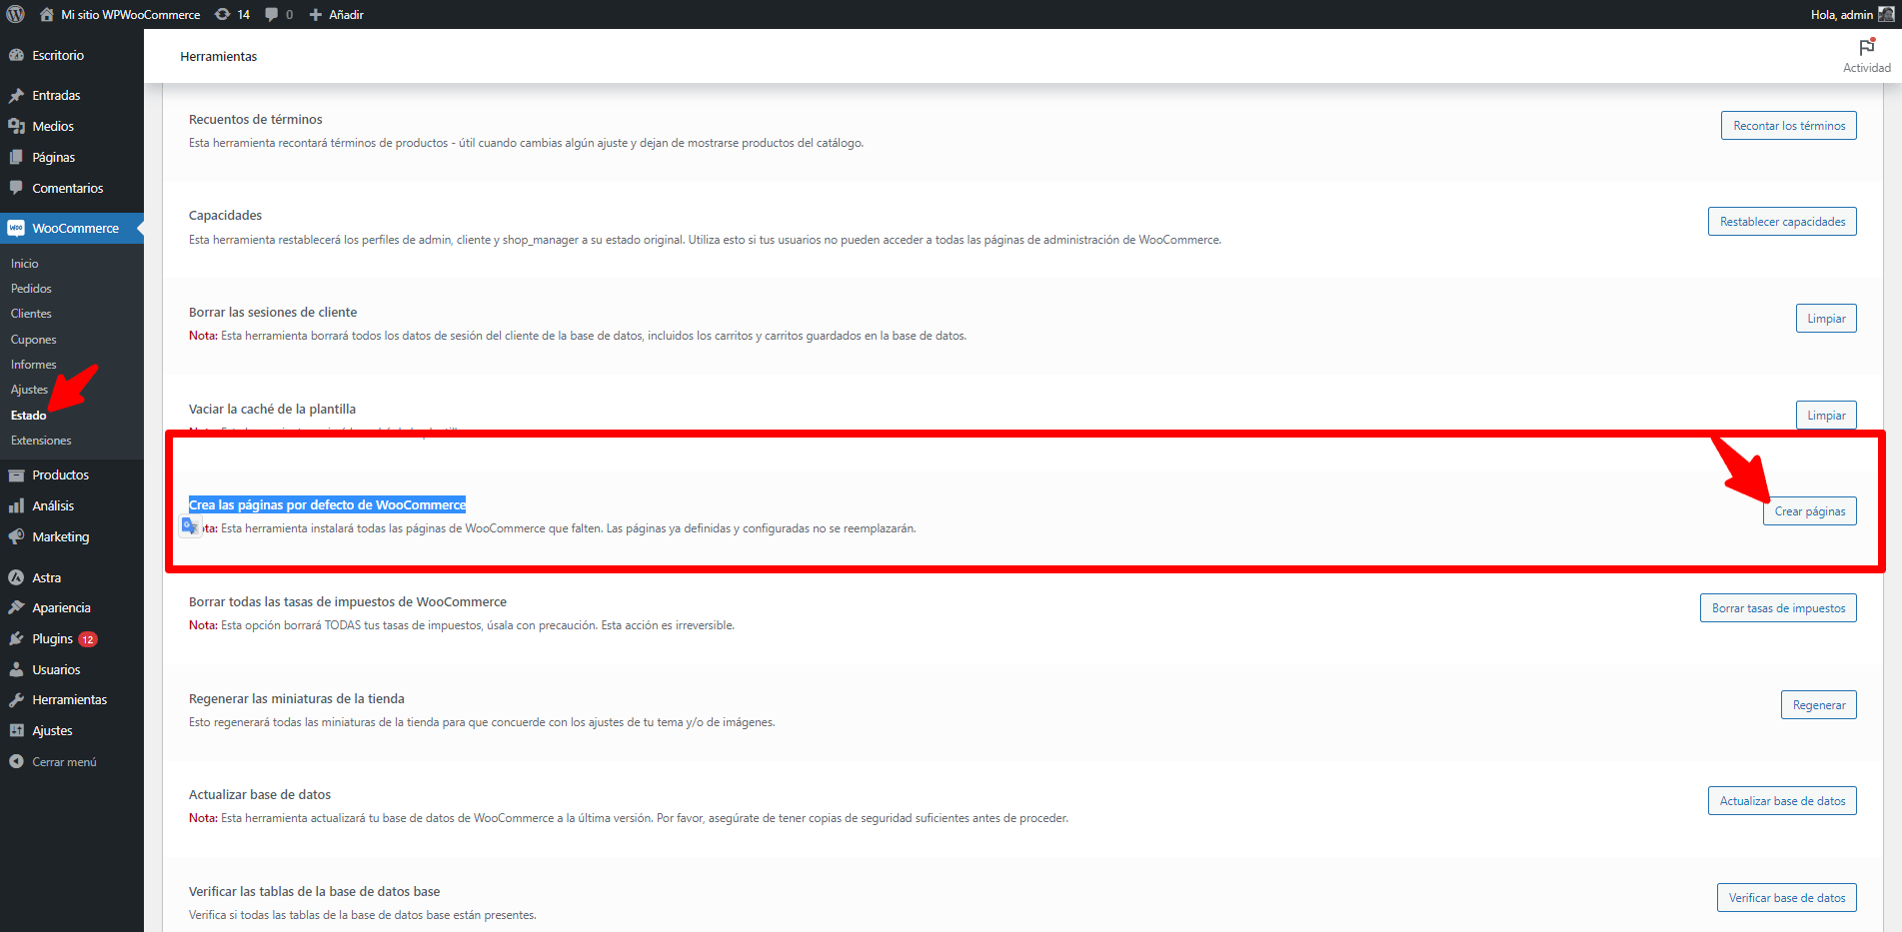Click the Herramientas page title
The height and width of the screenshot is (932, 1902).
click(219, 56)
